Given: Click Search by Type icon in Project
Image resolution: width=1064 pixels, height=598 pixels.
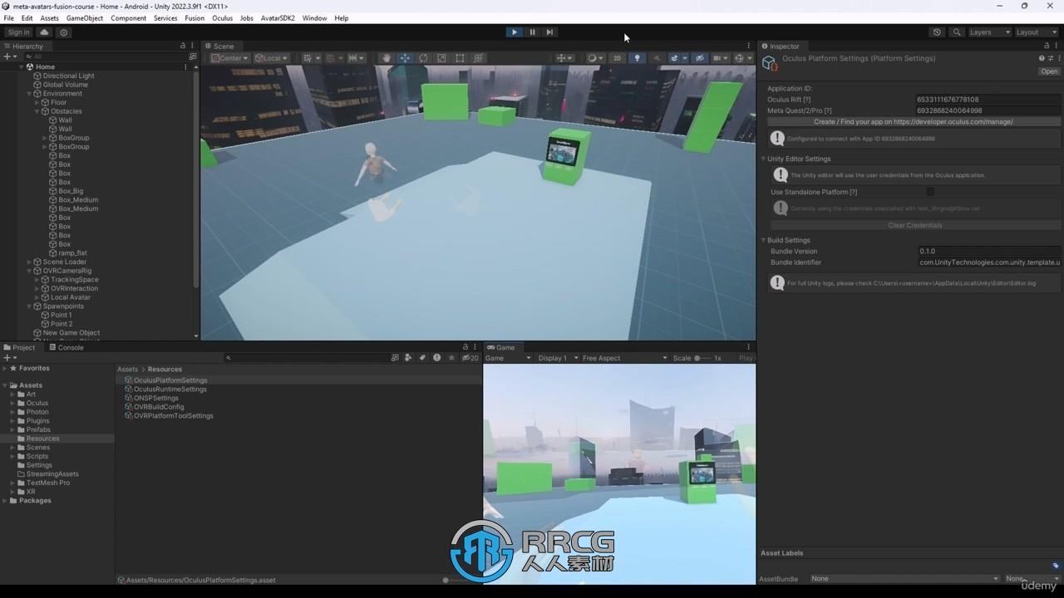Looking at the screenshot, I should [408, 358].
